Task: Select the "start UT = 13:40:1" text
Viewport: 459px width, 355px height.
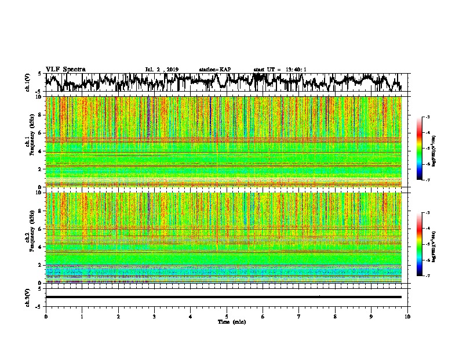Action: pyautogui.click(x=280, y=70)
